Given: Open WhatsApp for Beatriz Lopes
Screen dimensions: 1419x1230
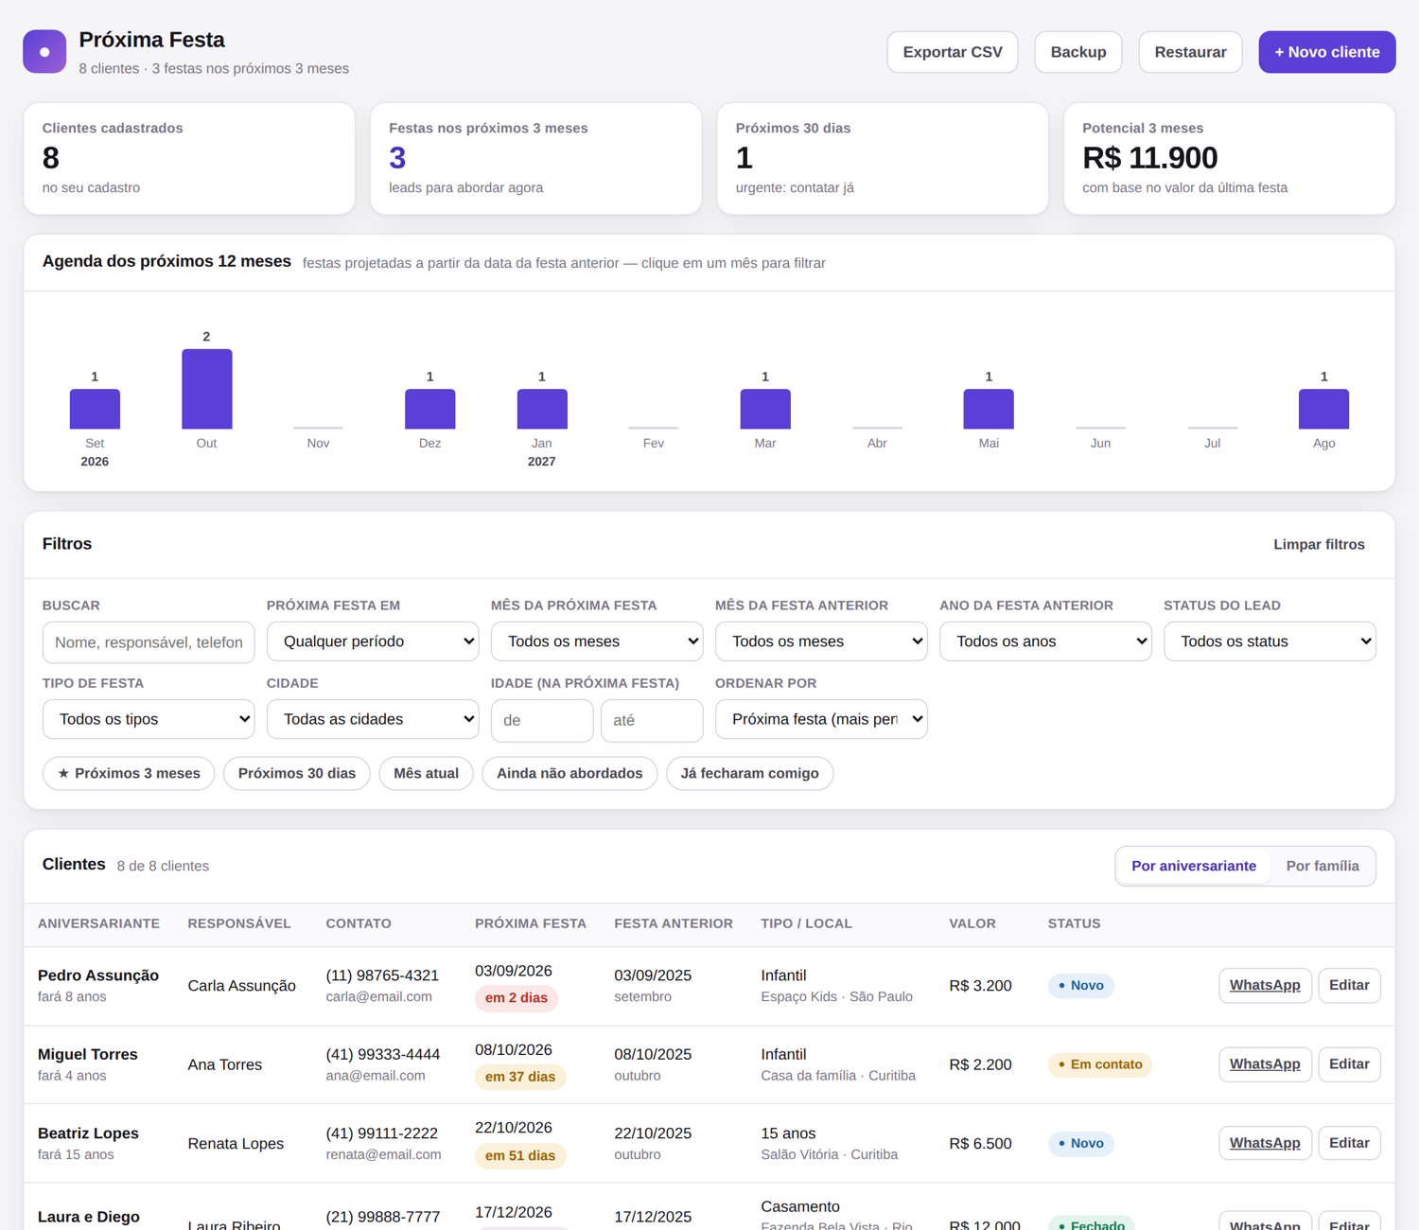Looking at the screenshot, I should 1265,1143.
